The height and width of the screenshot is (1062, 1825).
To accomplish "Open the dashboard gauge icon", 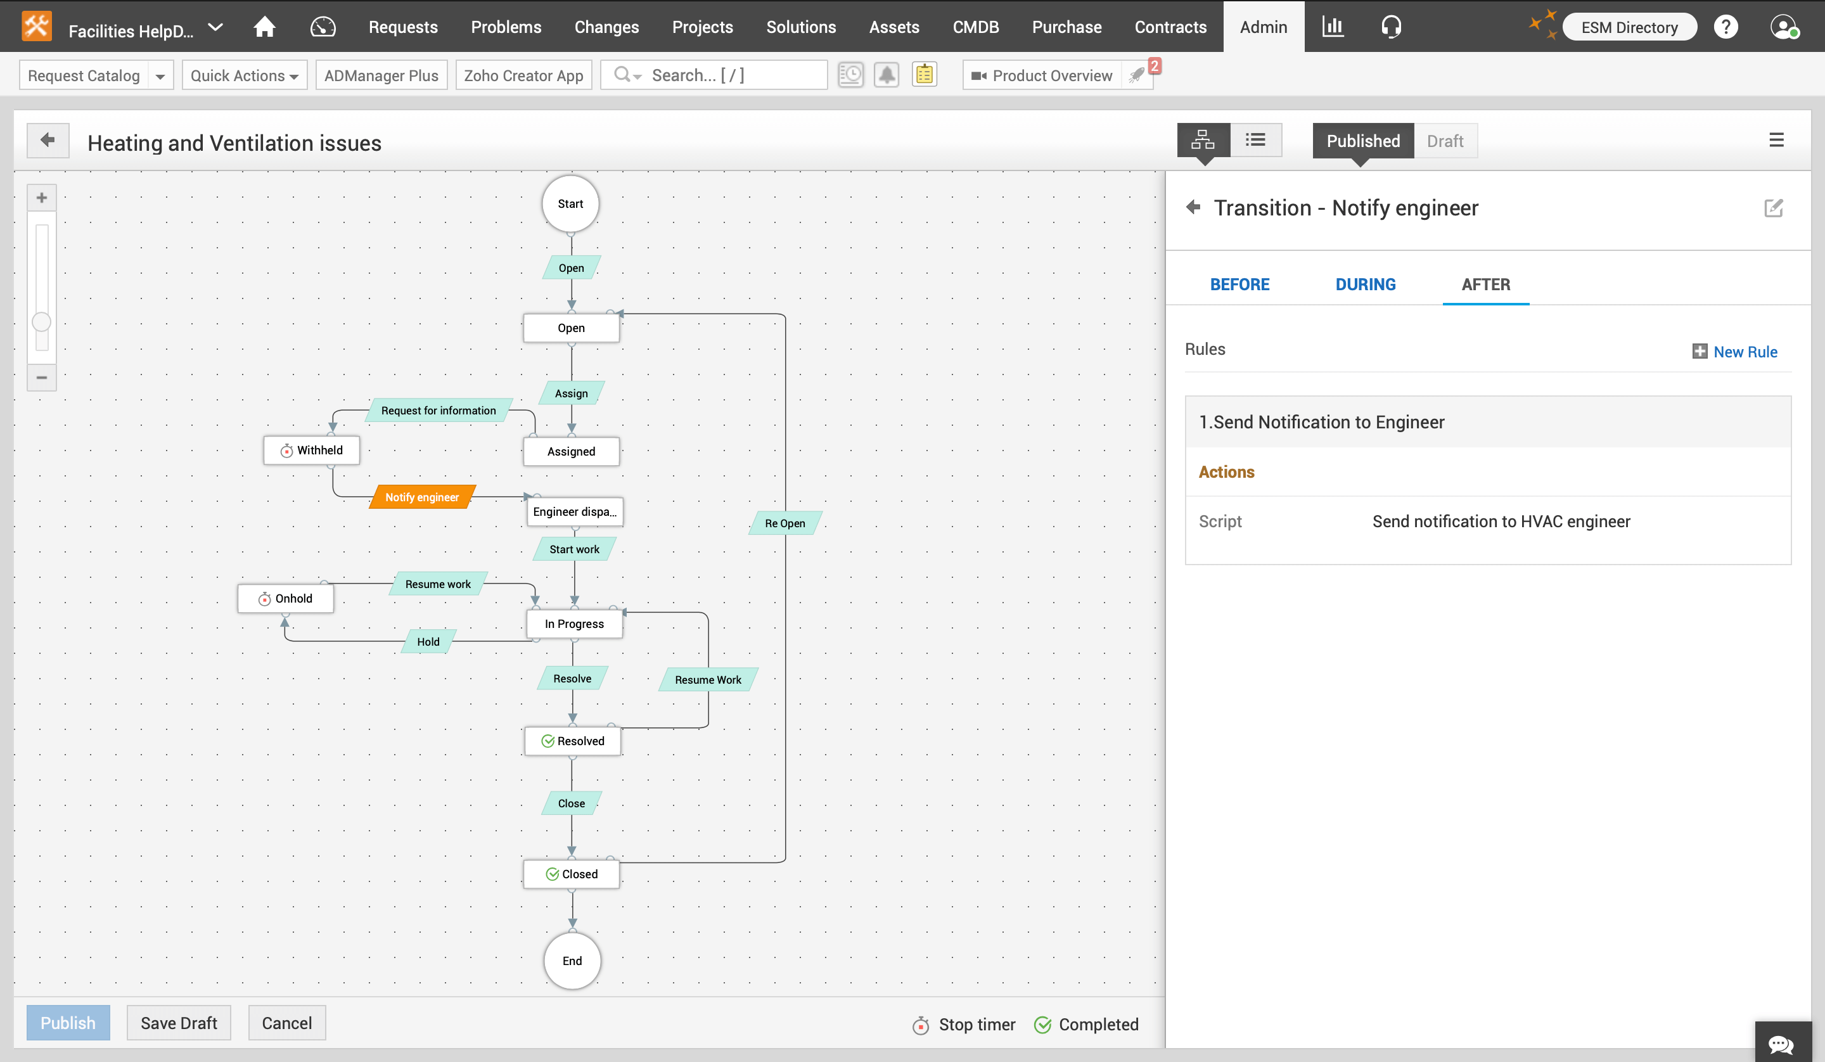I will (x=323, y=27).
